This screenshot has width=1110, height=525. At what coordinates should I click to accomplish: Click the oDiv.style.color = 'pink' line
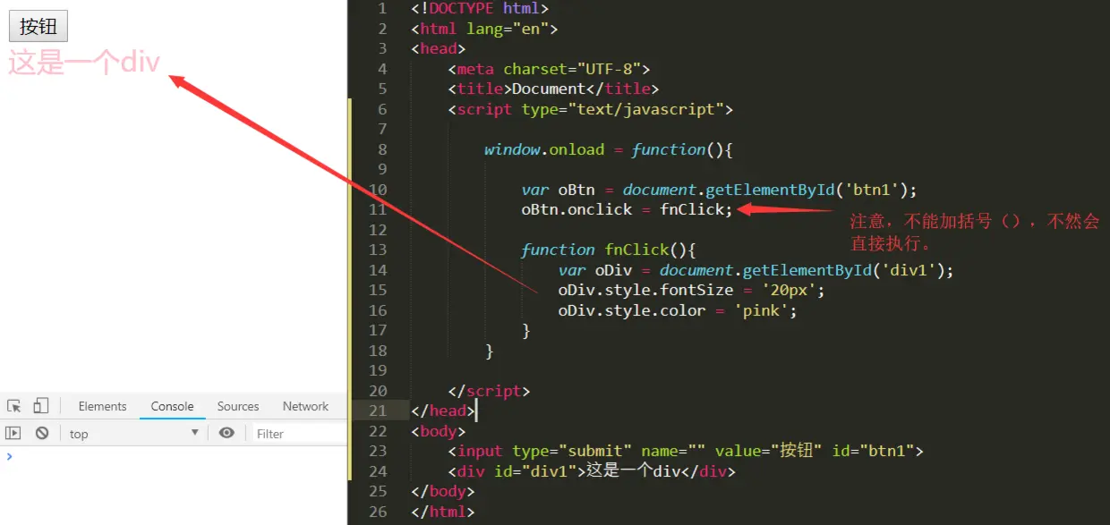click(678, 310)
